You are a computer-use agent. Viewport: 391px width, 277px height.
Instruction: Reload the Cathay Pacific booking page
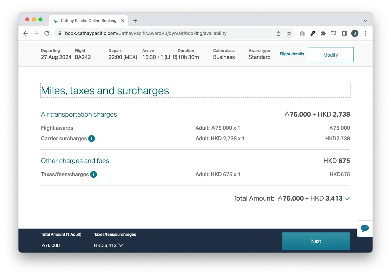click(x=47, y=33)
